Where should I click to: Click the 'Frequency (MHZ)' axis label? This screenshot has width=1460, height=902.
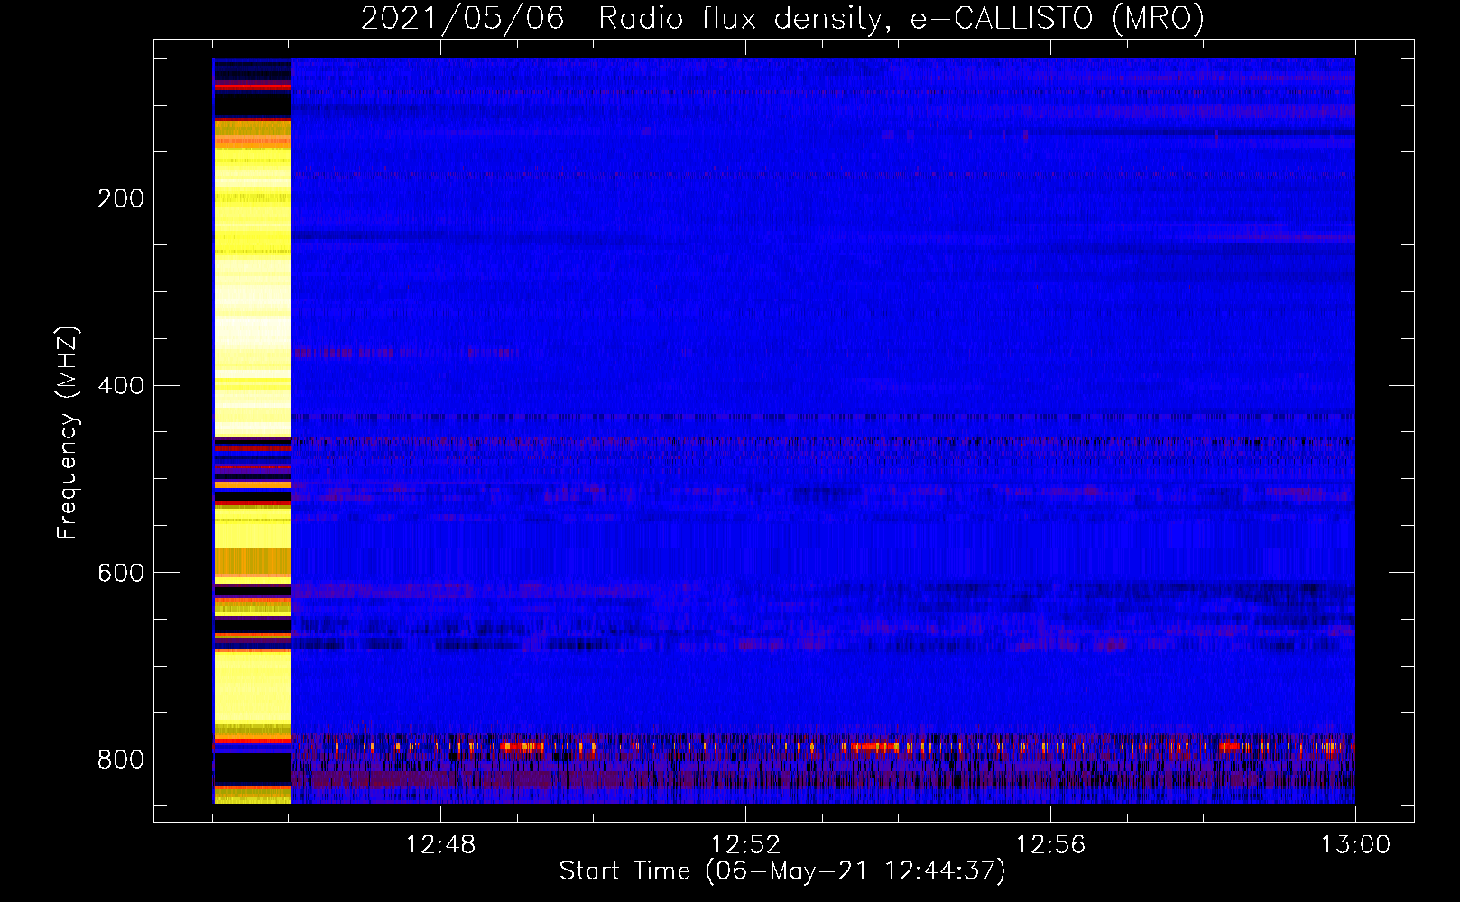pyautogui.click(x=68, y=433)
